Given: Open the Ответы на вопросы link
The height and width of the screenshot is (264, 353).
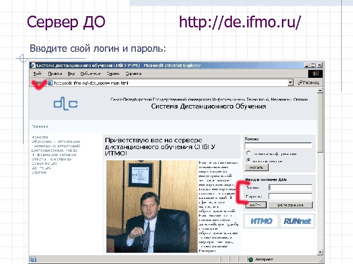Looking at the screenshot, I should point(51,159).
